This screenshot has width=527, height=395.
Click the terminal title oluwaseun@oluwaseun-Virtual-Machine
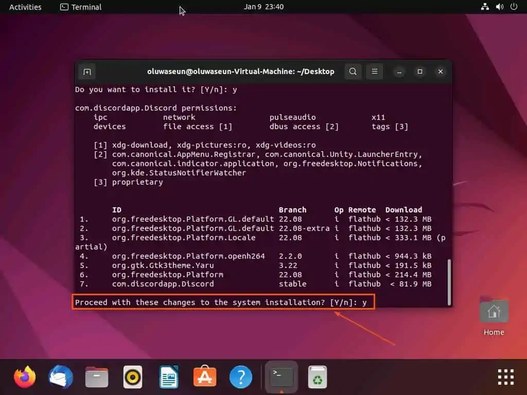click(x=241, y=71)
